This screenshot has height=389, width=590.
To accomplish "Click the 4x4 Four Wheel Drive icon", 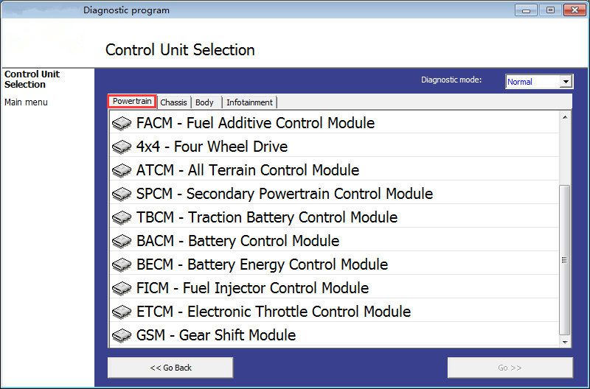I will click(122, 147).
